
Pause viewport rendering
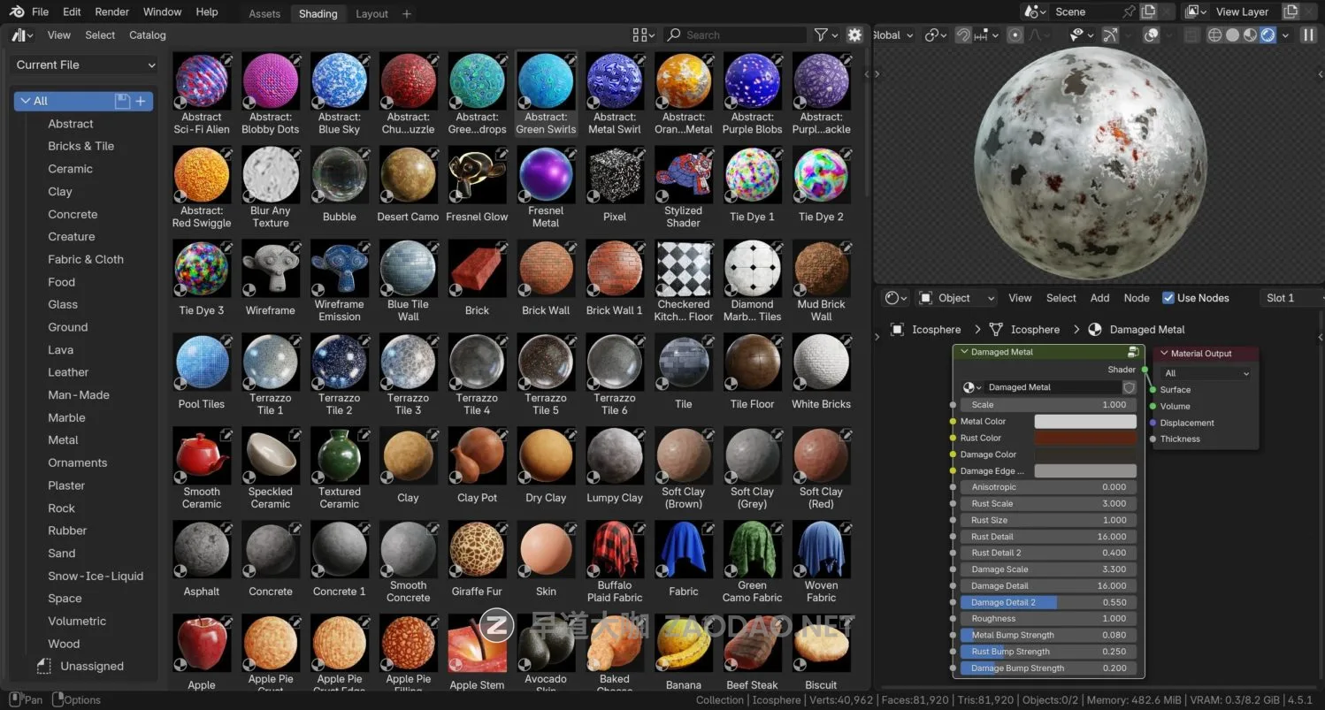[x=1308, y=35]
